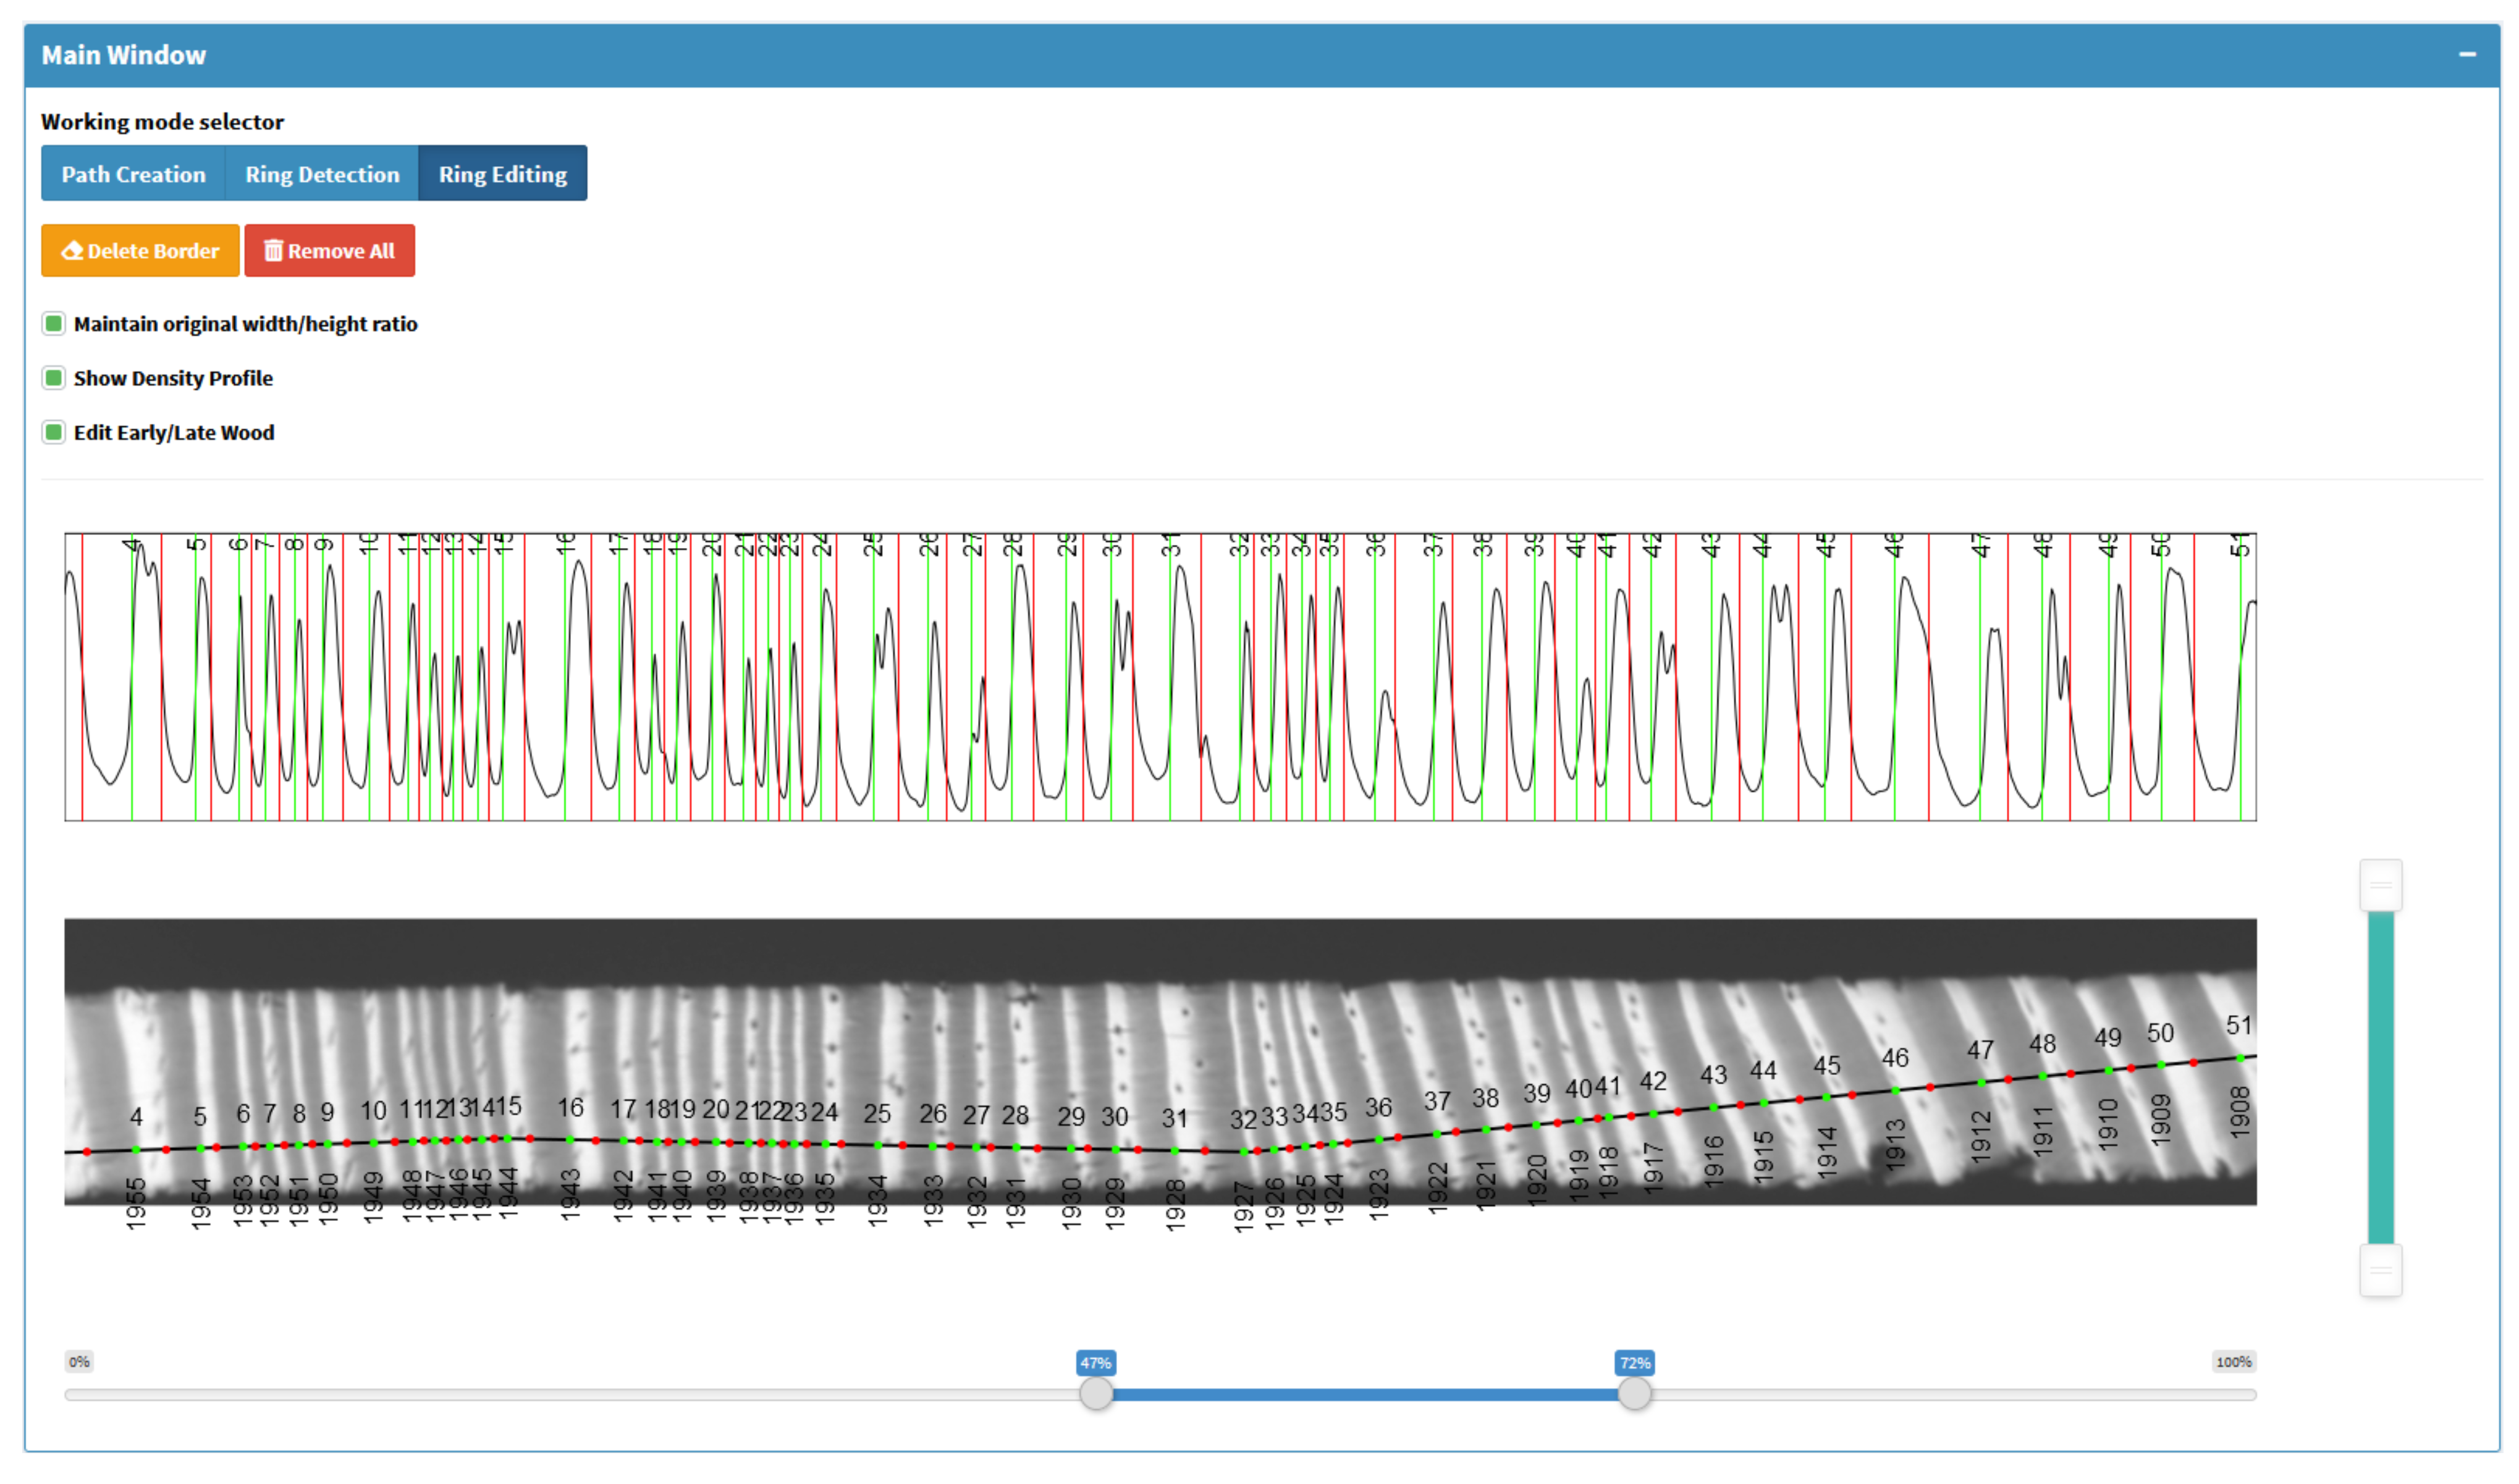Click the 72% range slider handle

click(x=1634, y=1394)
